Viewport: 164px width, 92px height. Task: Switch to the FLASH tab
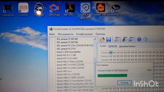pos(103,46)
